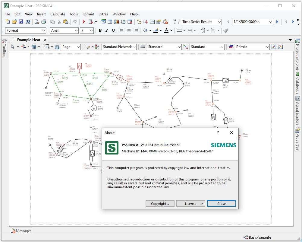
Task: Start calculation with red play arrow
Action: click(x=84, y=22)
